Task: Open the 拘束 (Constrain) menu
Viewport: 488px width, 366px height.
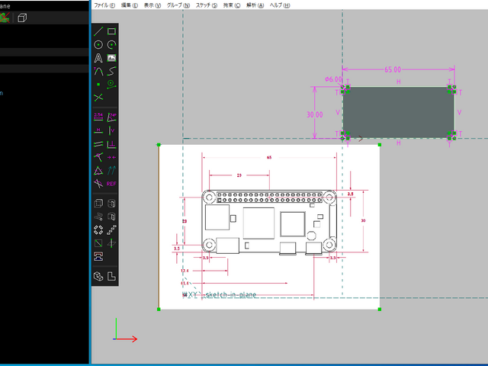Action: 233,5
